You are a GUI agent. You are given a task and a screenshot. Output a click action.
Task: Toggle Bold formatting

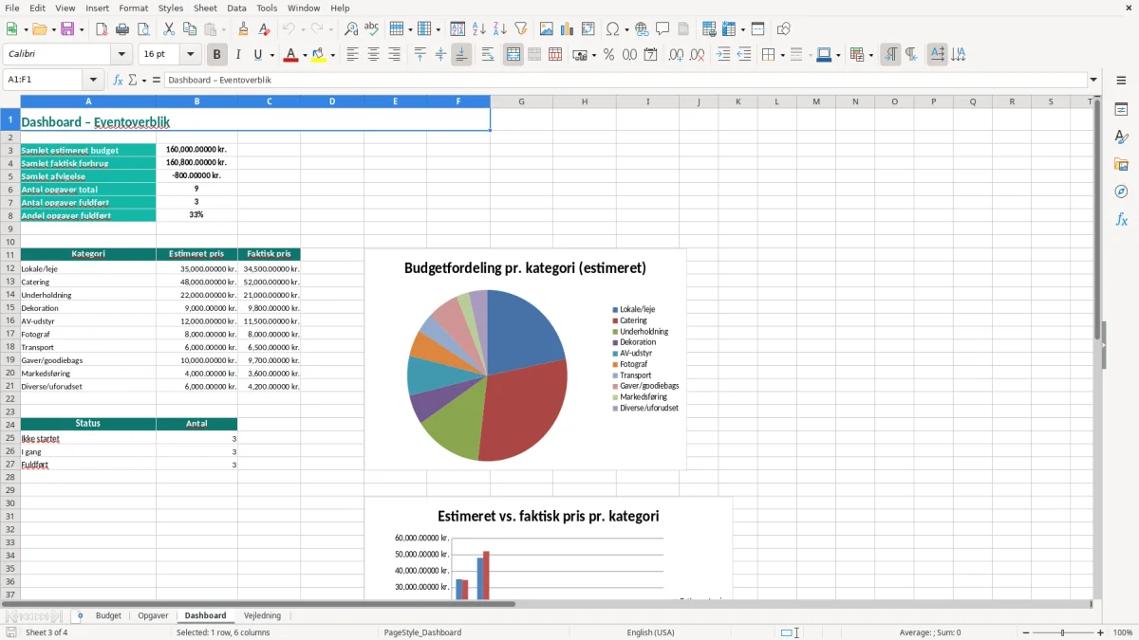tap(217, 55)
